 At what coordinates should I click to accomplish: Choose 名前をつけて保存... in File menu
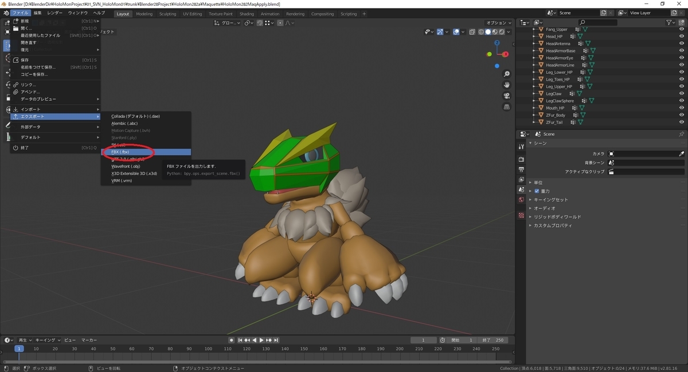(56, 67)
